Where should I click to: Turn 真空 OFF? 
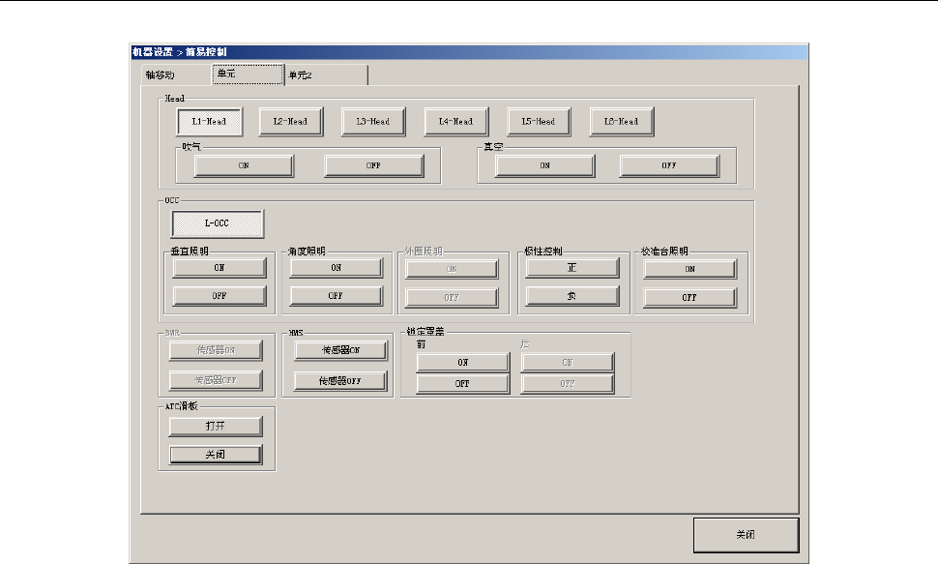(669, 165)
